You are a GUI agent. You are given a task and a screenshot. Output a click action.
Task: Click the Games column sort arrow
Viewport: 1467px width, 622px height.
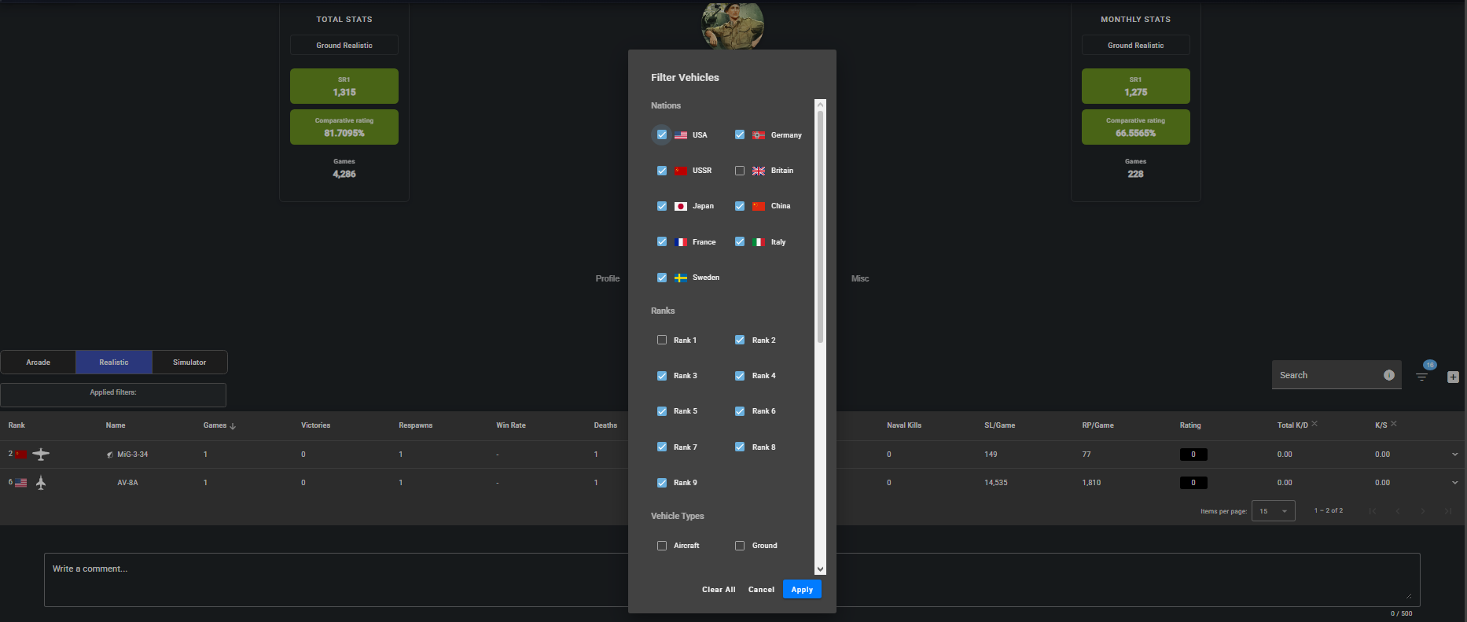point(233,426)
